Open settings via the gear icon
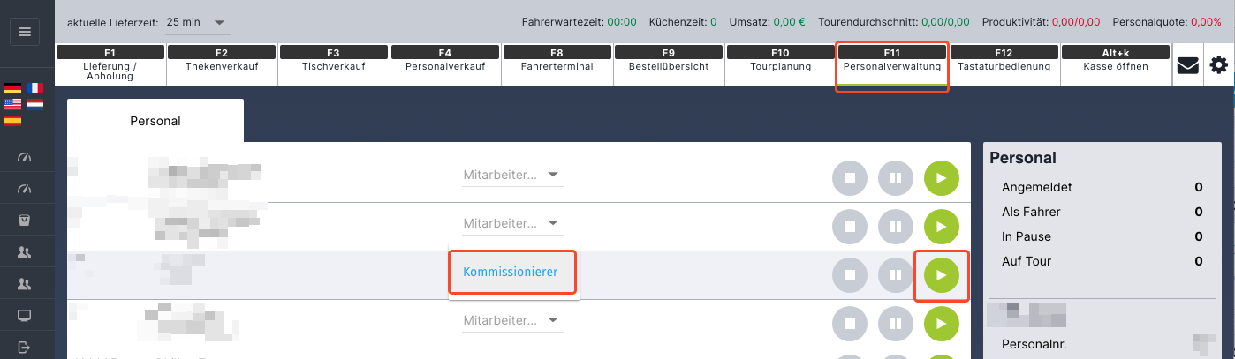 coord(1219,65)
